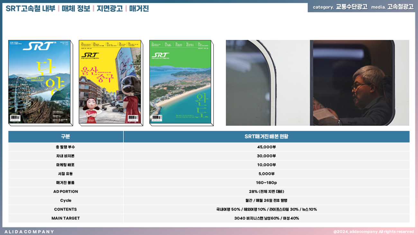Click the '고속철광고' media label
The width and height of the screenshot is (418, 235).
[x=400, y=7]
